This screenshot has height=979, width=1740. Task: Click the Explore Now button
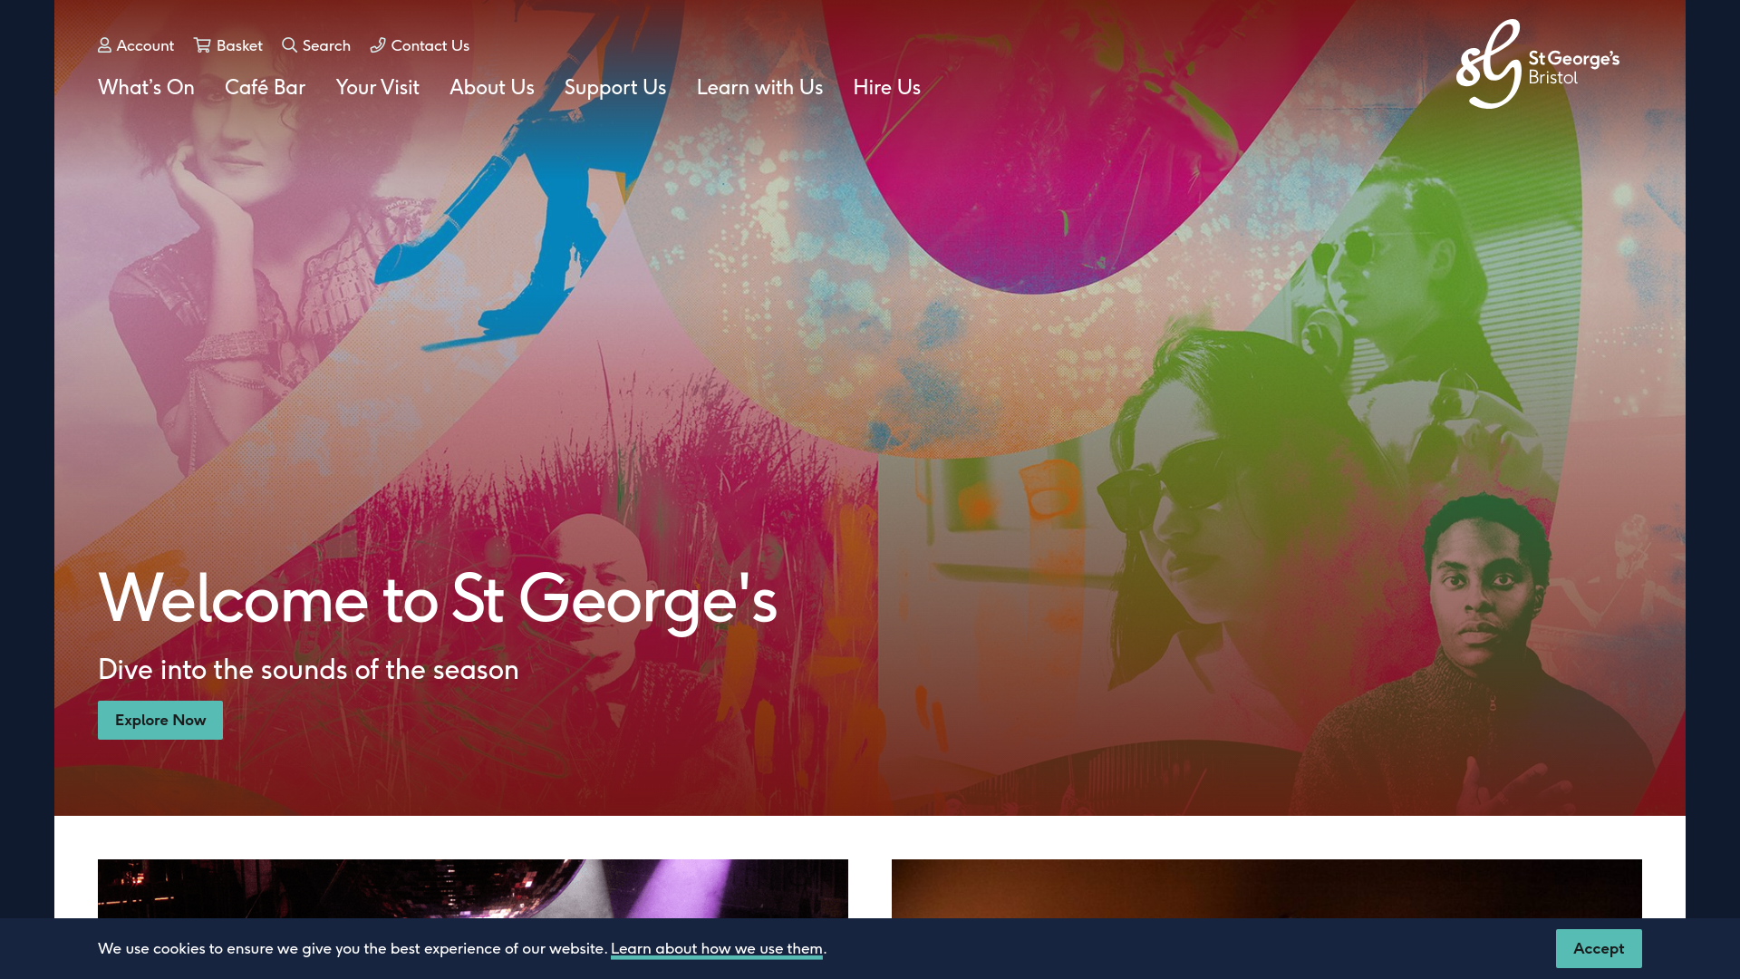(x=160, y=720)
